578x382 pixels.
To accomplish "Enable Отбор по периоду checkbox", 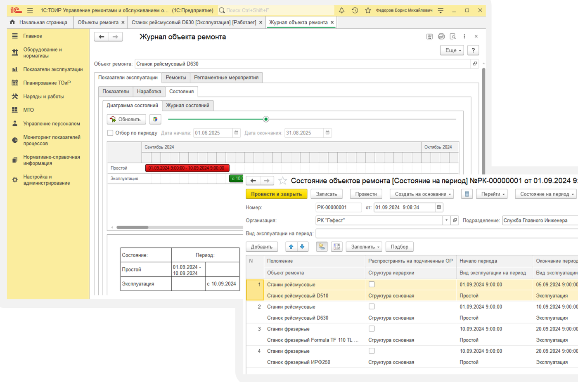I will [x=110, y=133].
